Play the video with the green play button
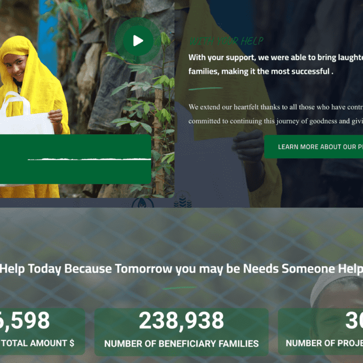363x363 pixels. point(138,41)
